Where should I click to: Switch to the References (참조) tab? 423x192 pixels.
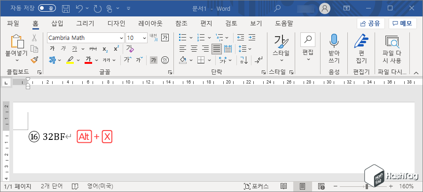(181, 23)
